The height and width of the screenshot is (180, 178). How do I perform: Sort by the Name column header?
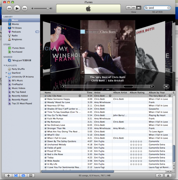[63, 92]
